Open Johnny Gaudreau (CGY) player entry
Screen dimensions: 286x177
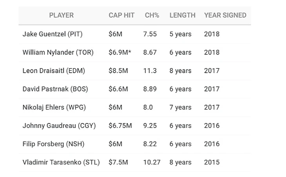click(59, 126)
